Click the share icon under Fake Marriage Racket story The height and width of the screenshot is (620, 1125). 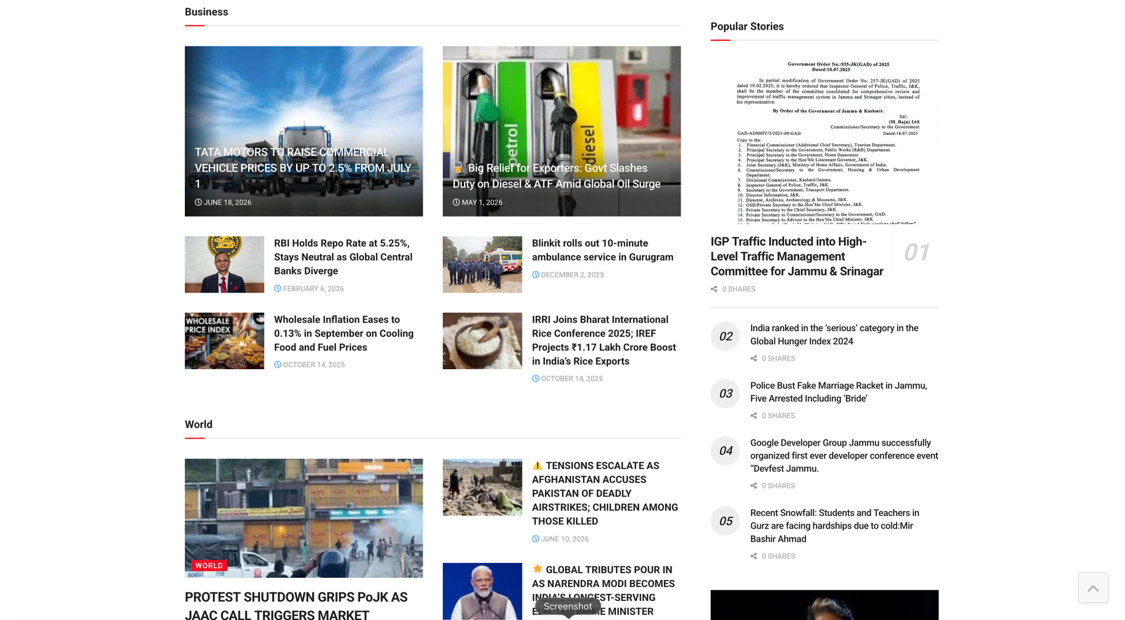click(x=754, y=416)
